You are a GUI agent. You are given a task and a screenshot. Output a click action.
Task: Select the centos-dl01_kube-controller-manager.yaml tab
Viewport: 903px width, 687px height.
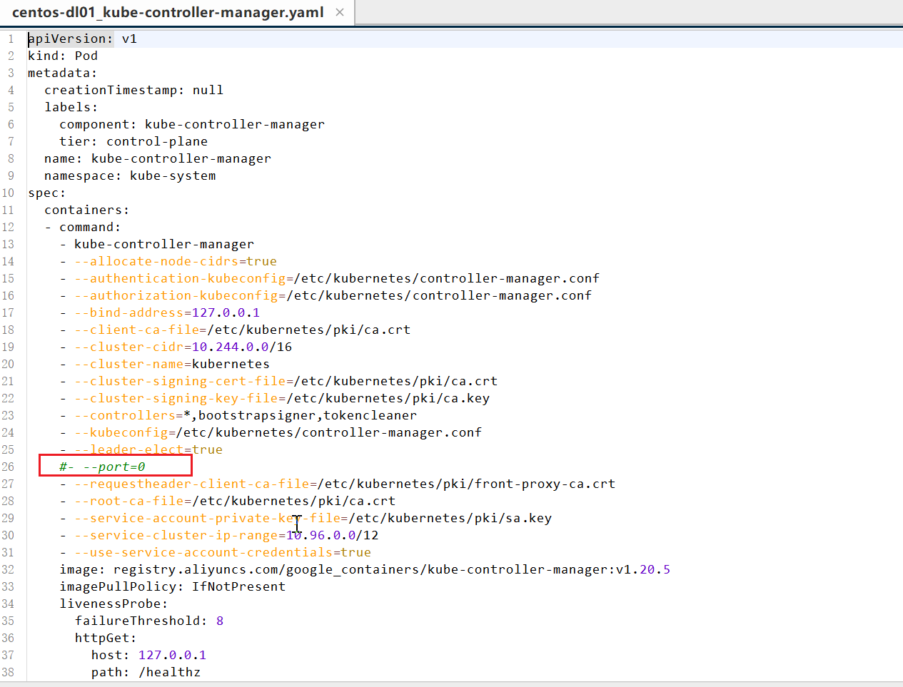tap(168, 12)
